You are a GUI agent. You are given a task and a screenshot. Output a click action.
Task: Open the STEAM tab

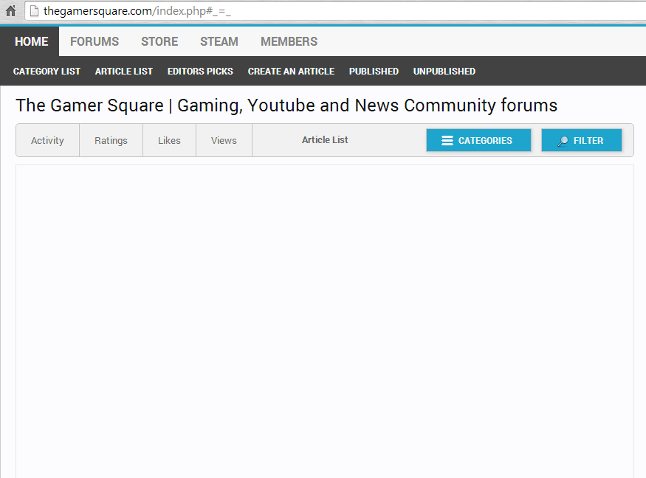point(219,41)
